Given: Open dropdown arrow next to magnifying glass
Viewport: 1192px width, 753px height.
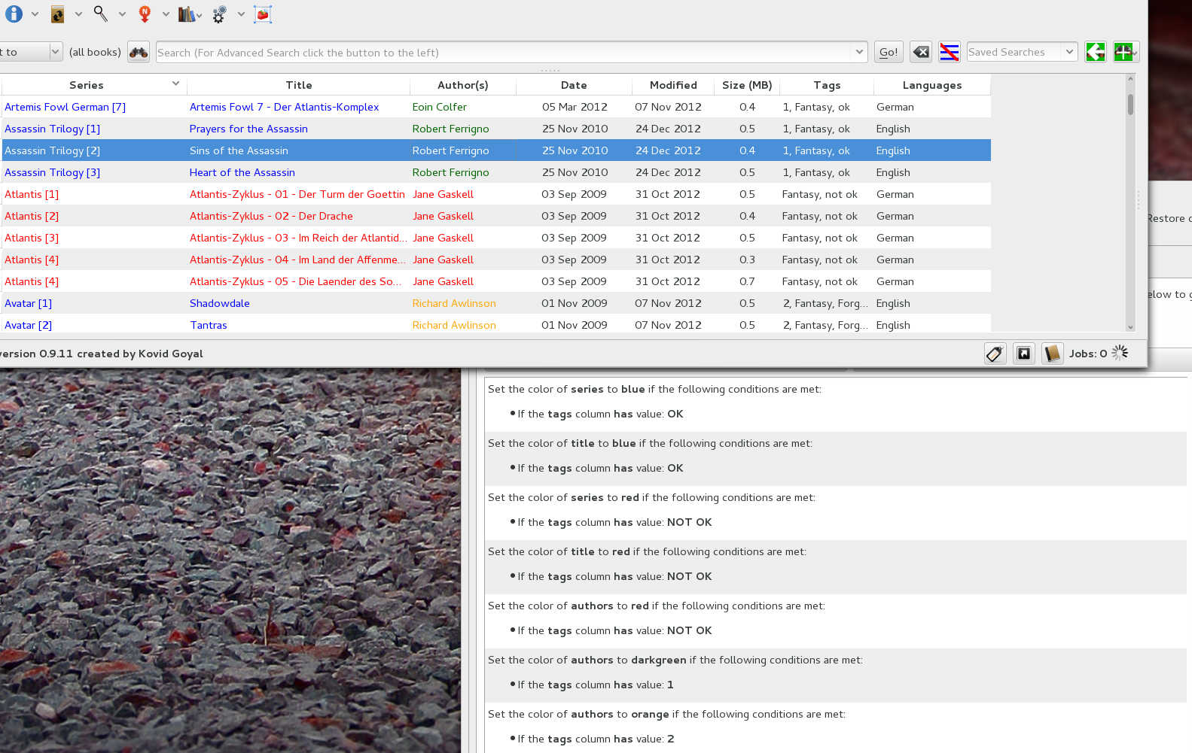Looking at the screenshot, I should (x=122, y=14).
